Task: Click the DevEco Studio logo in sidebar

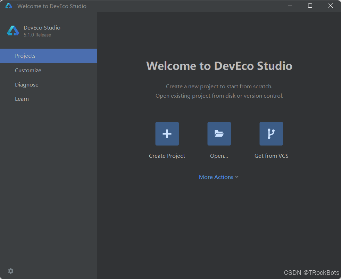Action: click(13, 31)
